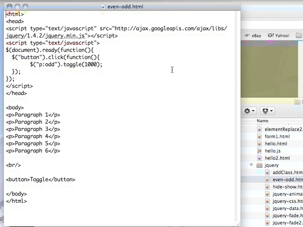
Task: Click the <p>Paragraph 6</p> line
Action: click(33, 151)
